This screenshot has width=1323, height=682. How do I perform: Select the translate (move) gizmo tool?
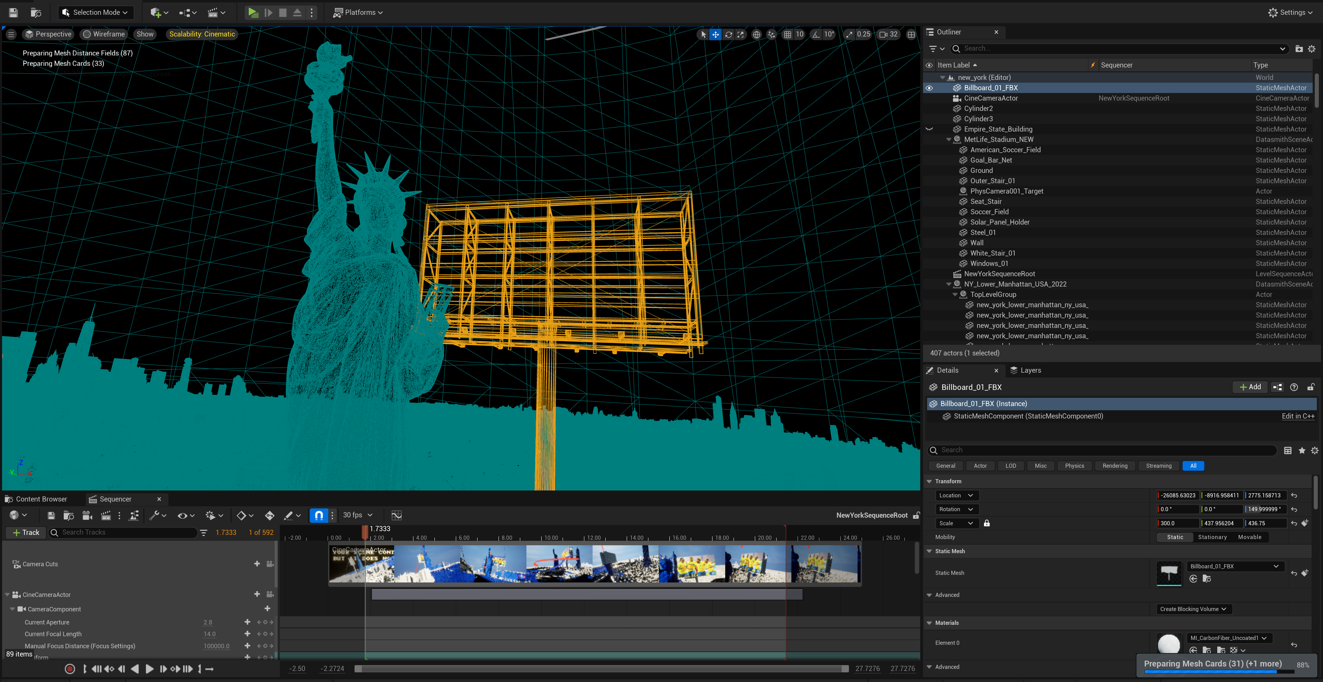[716, 34]
